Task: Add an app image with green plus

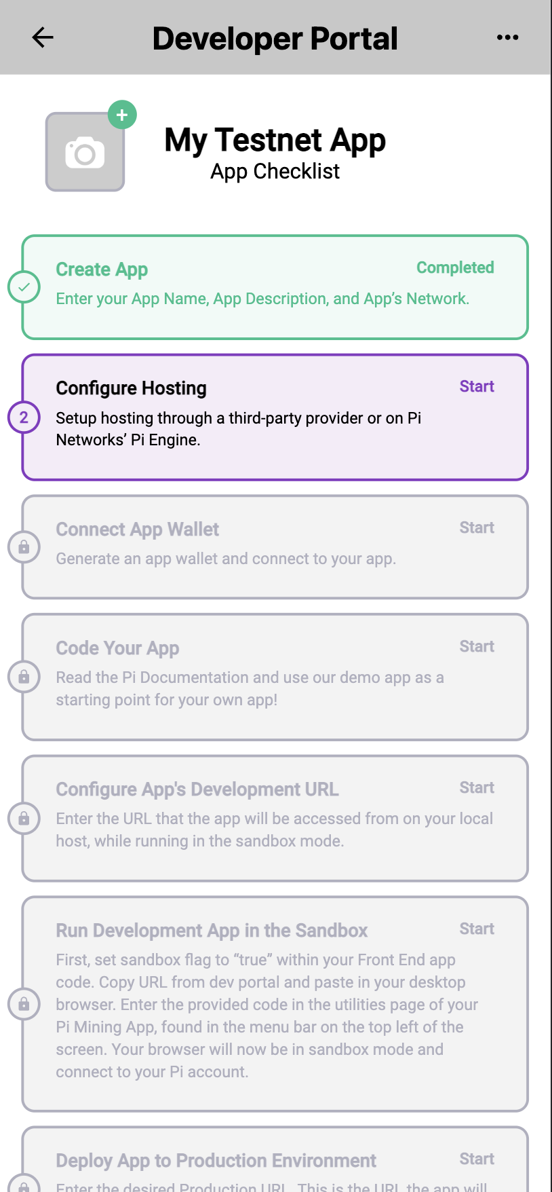Action: pyautogui.click(x=122, y=115)
